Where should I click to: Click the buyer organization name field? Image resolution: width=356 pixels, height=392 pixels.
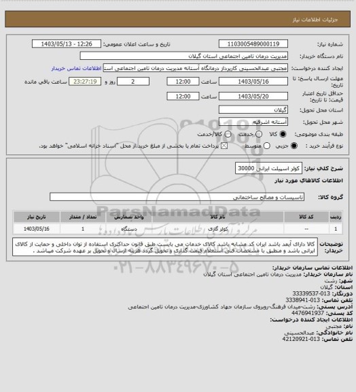[183, 56]
